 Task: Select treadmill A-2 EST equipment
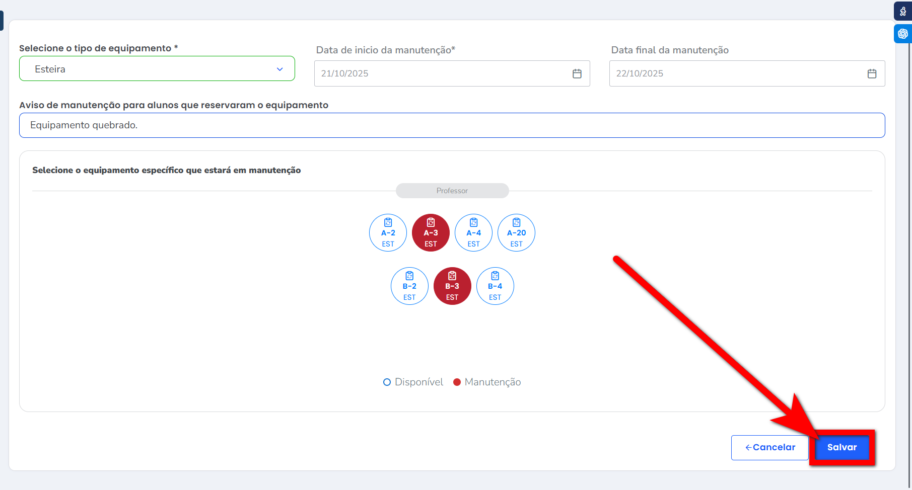(x=388, y=233)
